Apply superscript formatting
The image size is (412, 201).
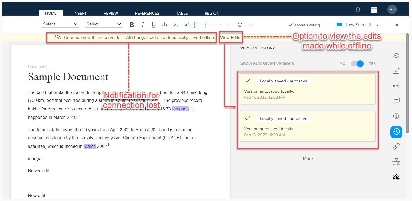186,25
